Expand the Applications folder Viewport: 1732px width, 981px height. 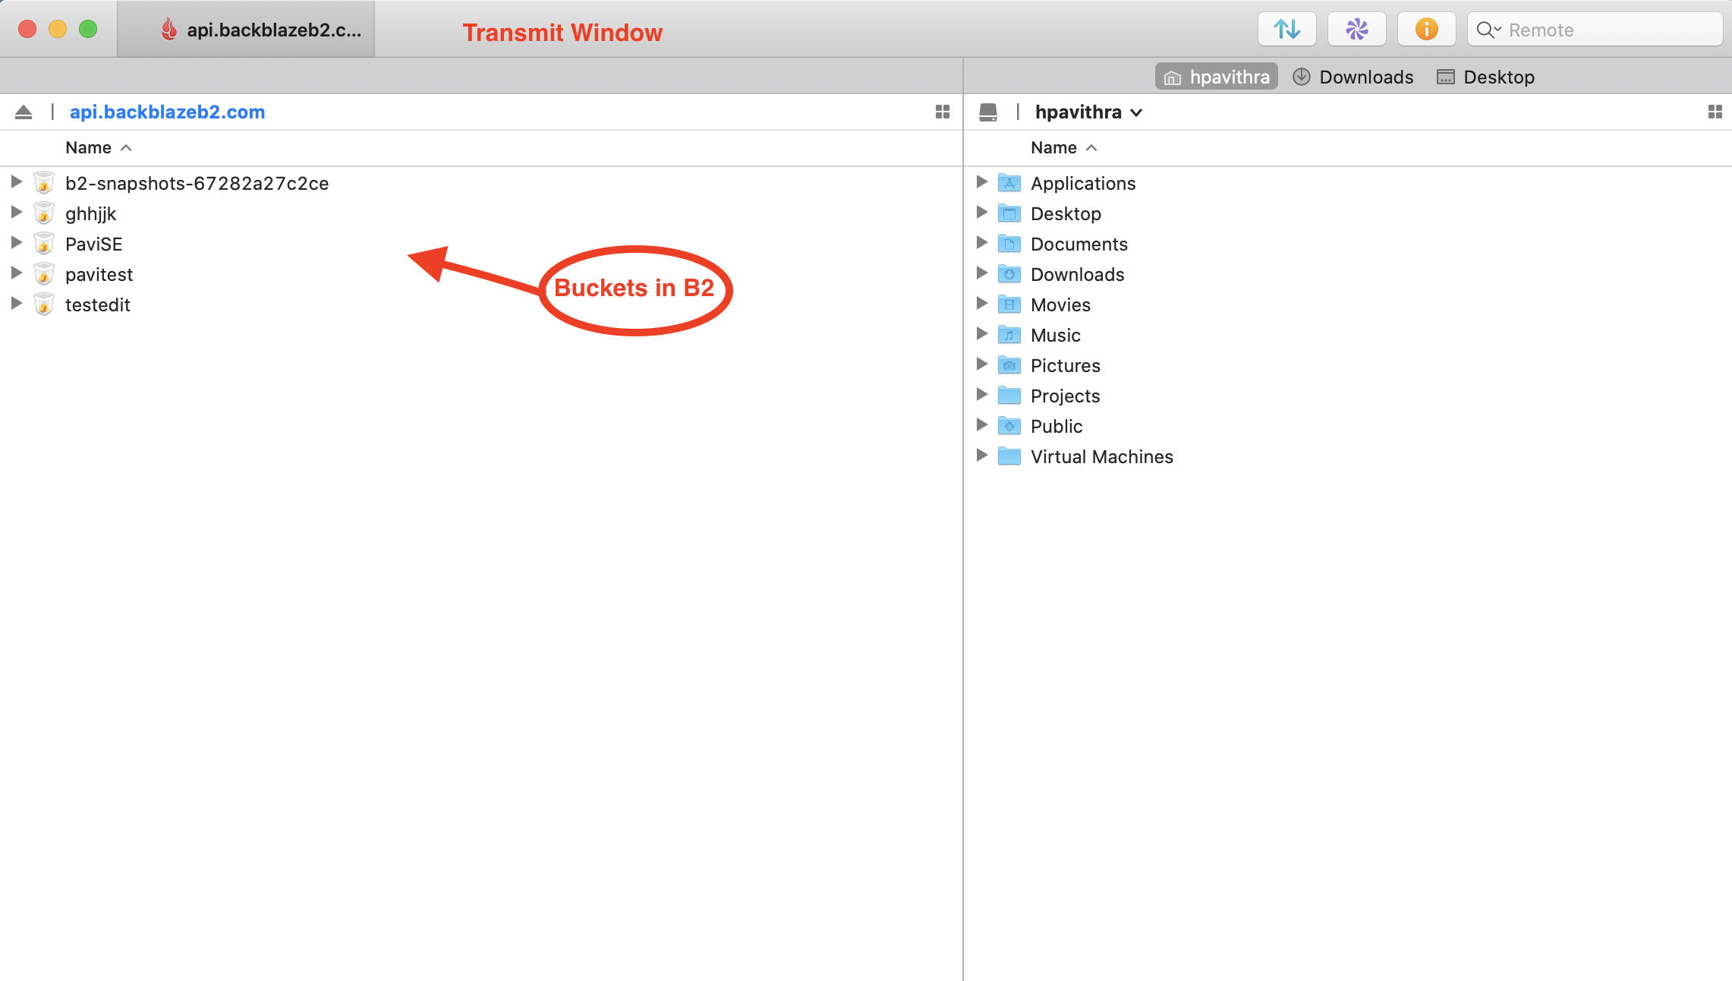[x=981, y=182]
